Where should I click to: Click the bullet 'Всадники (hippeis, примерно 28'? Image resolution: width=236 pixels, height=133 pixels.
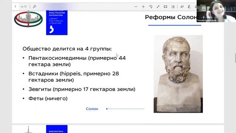coord(74,74)
